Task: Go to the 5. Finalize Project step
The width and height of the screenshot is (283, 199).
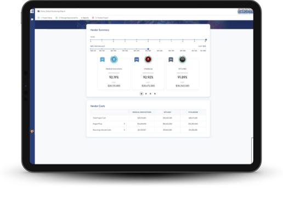Action: point(100,17)
